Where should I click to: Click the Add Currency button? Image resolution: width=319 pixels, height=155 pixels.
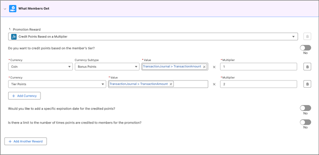[x=25, y=96]
